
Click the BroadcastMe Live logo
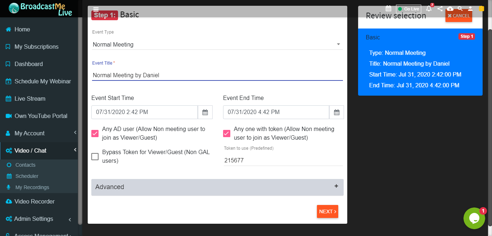(40, 9)
